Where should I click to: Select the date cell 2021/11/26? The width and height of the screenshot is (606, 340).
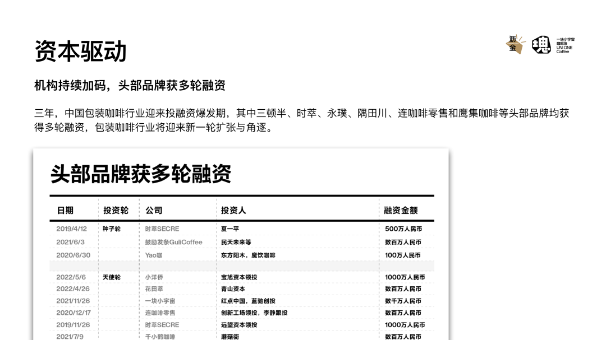coord(73,301)
